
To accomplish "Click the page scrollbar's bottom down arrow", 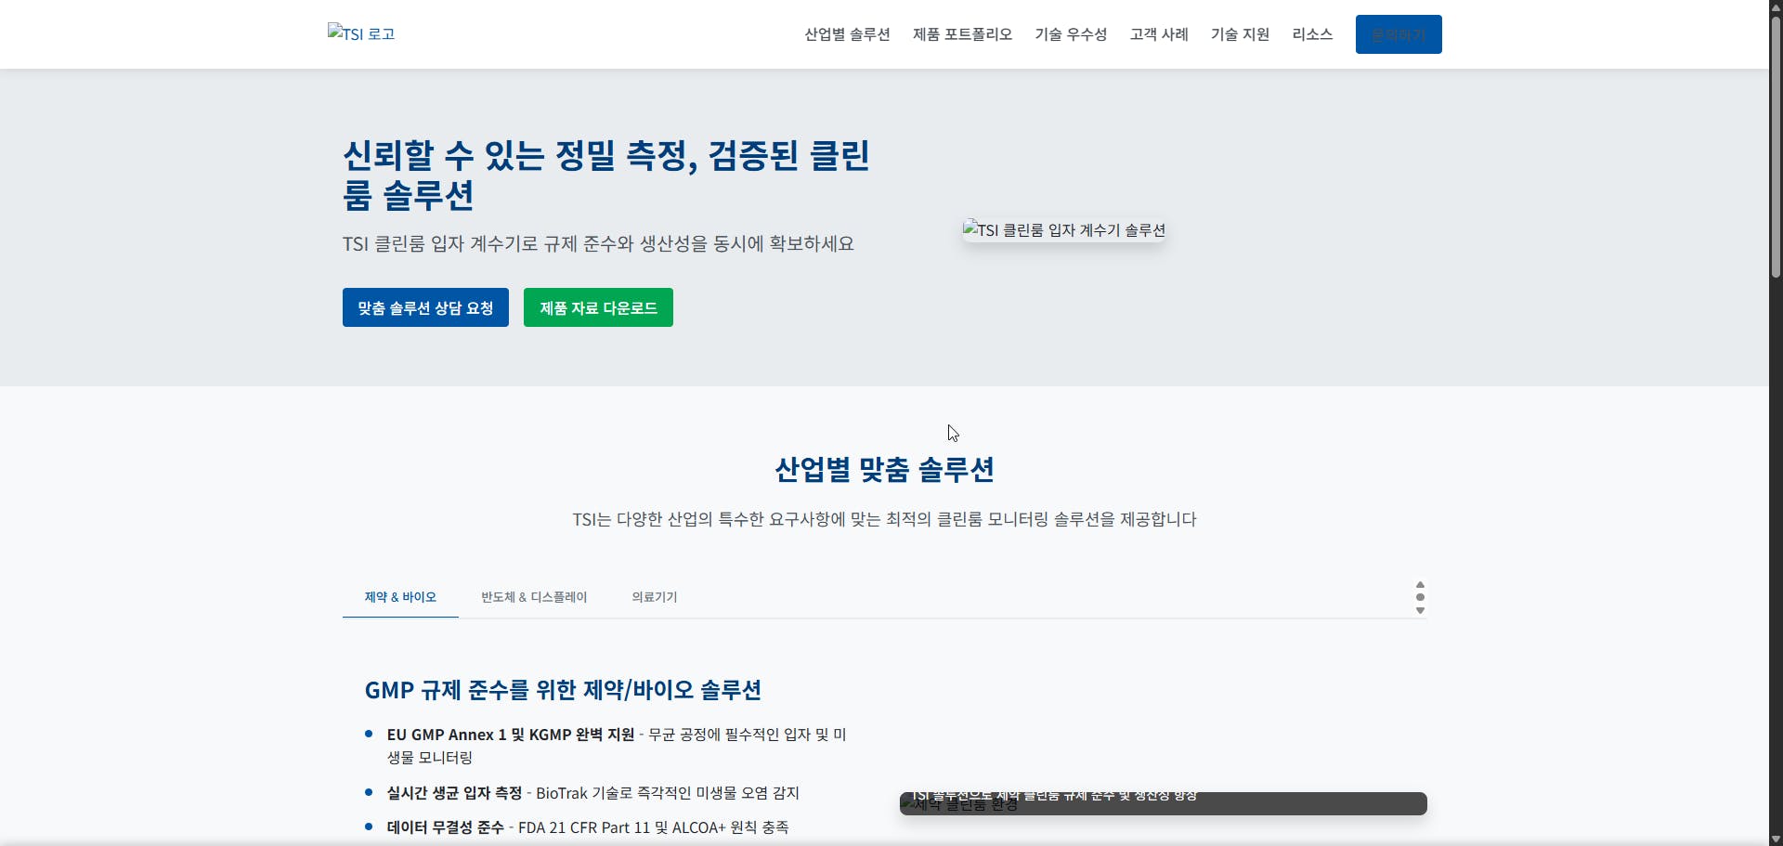I will tap(1776, 839).
